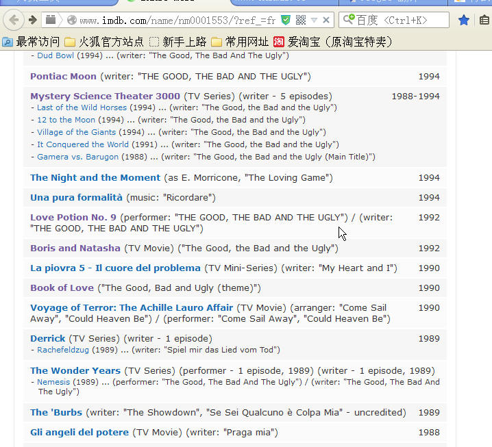
Task: Stop loading the page
Action: (326, 21)
